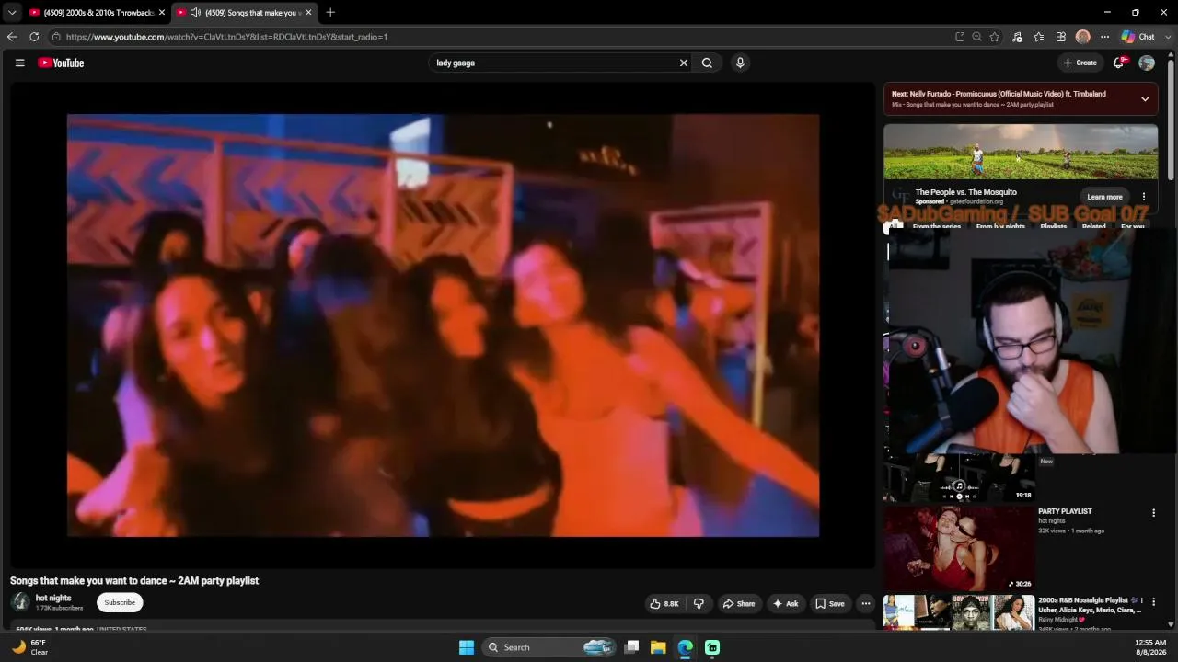The image size is (1178, 662).
Task: Open YouTube notifications bell
Action: click(x=1119, y=63)
